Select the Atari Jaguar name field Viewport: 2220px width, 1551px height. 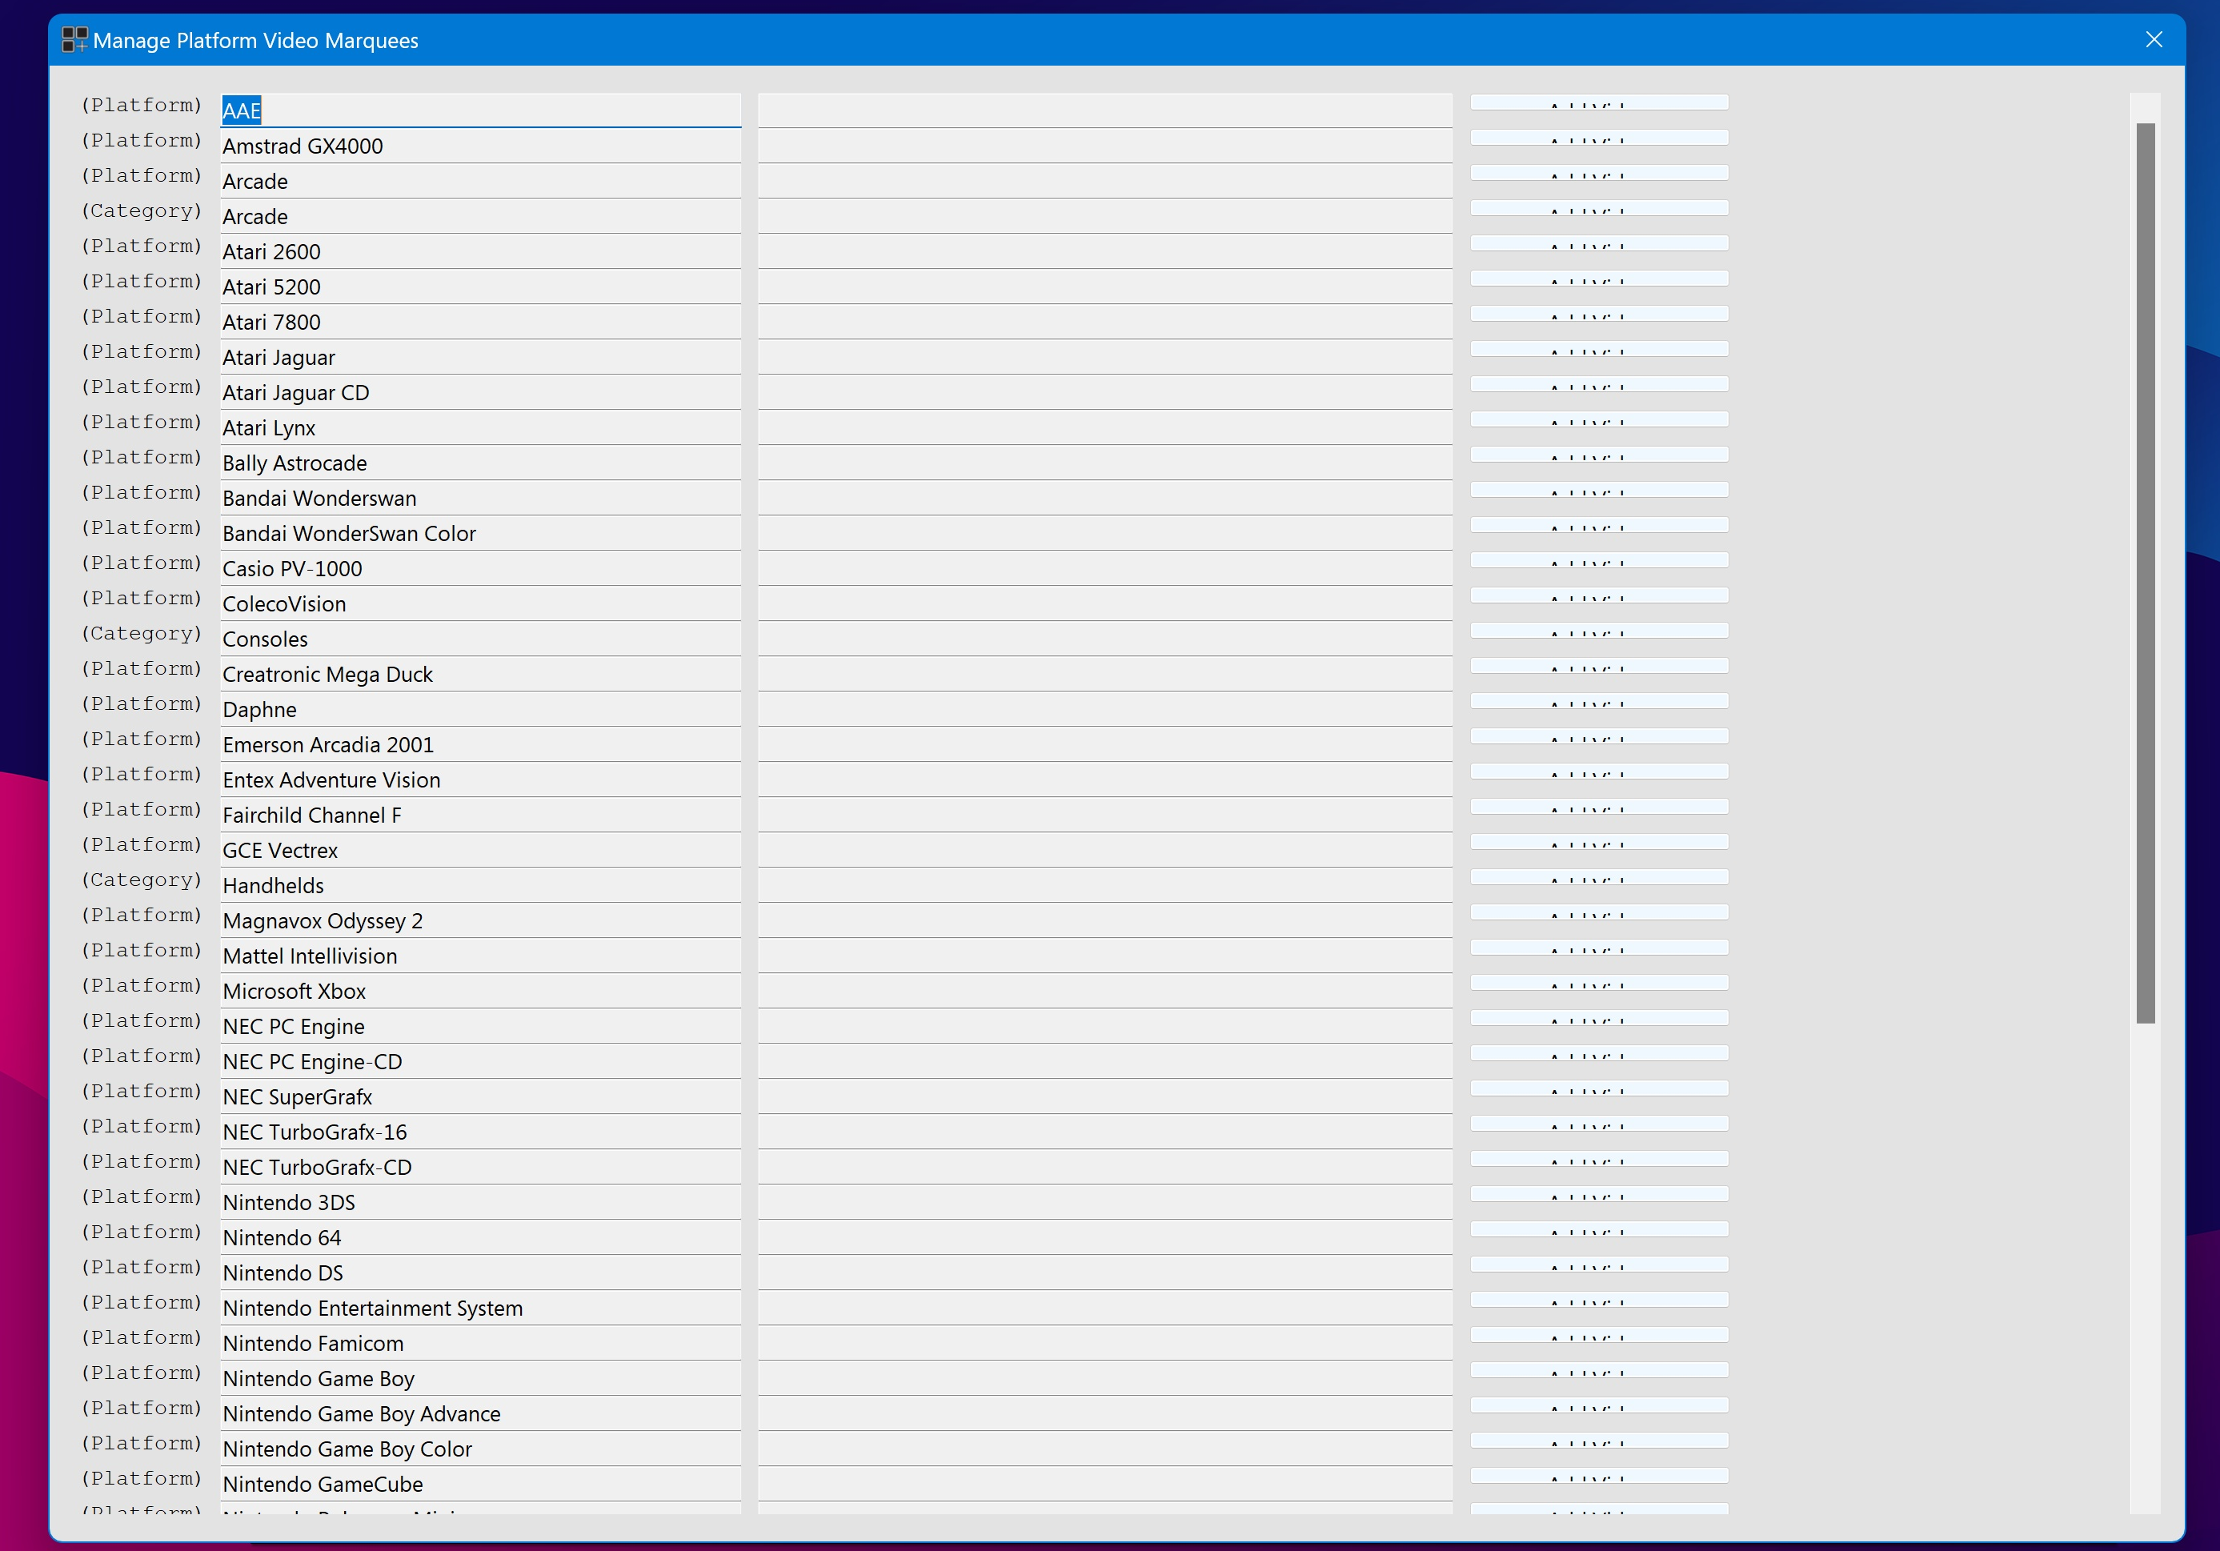pos(480,358)
